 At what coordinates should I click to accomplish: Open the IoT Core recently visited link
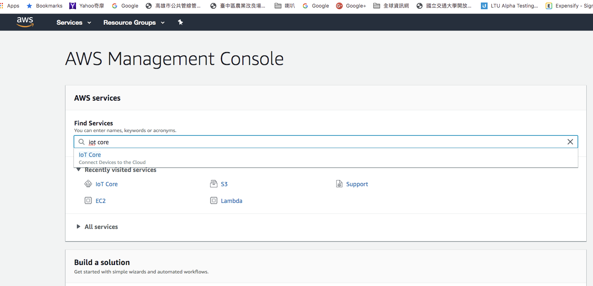tap(107, 184)
